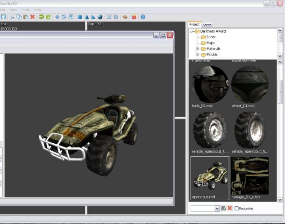Image resolution: width=285 pixels, height=224 pixels.
Task: Click the red Delete X toolbar icon
Action: click(x=32, y=17)
